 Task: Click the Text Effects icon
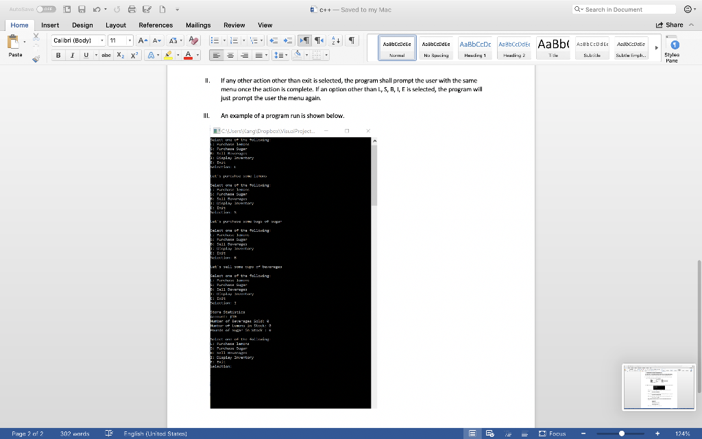pyautogui.click(x=151, y=55)
